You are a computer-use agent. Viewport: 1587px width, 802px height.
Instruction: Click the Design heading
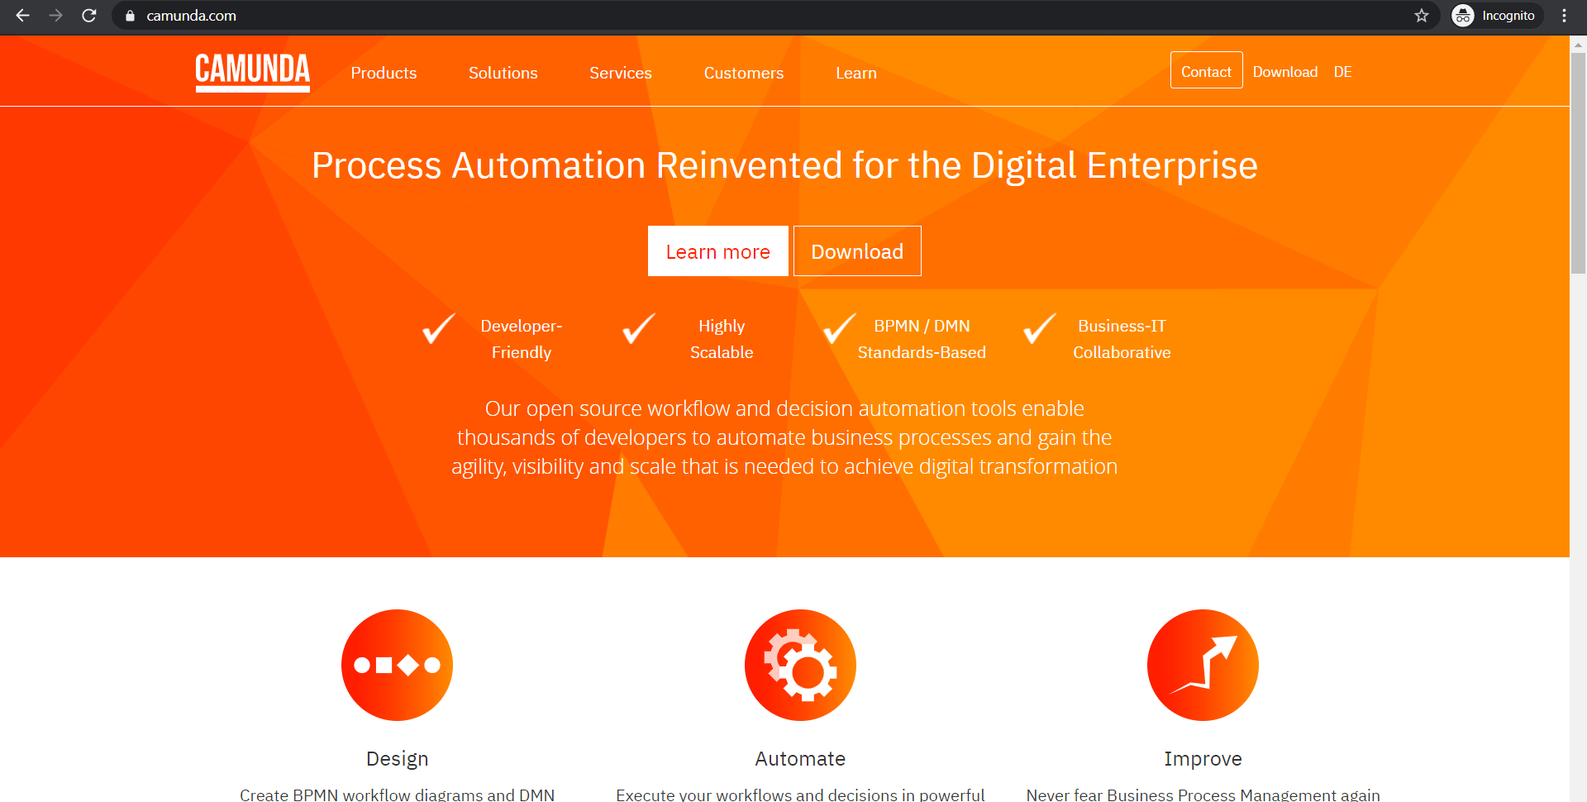pyautogui.click(x=398, y=758)
